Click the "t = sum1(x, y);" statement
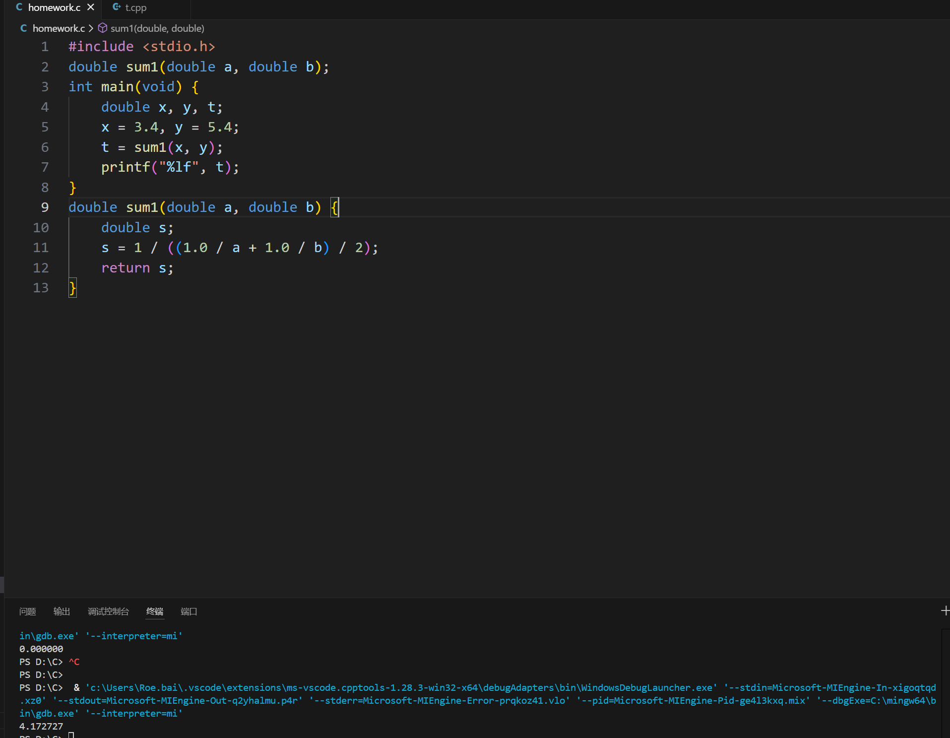 click(x=162, y=147)
